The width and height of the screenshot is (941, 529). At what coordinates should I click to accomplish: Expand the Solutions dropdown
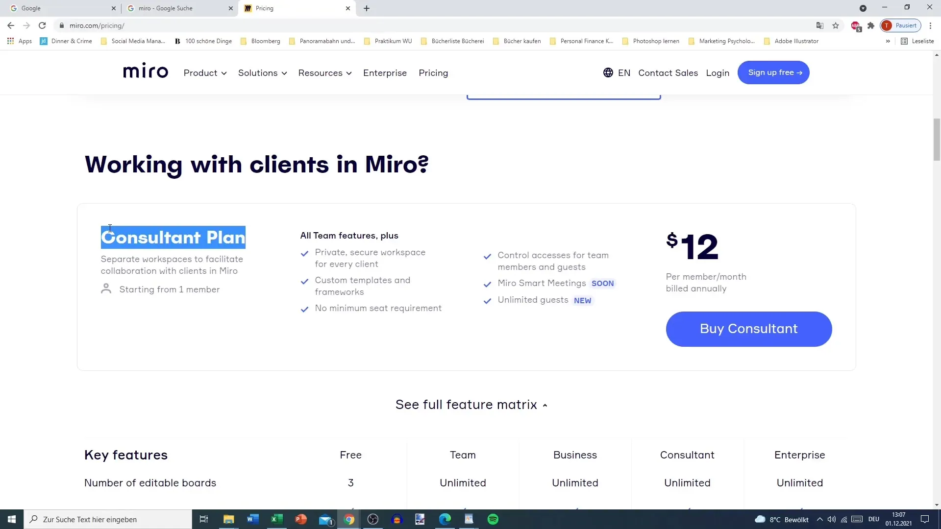[263, 73]
